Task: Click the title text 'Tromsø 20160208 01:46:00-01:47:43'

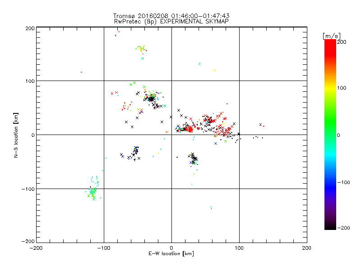Action: click(x=171, y=16)
